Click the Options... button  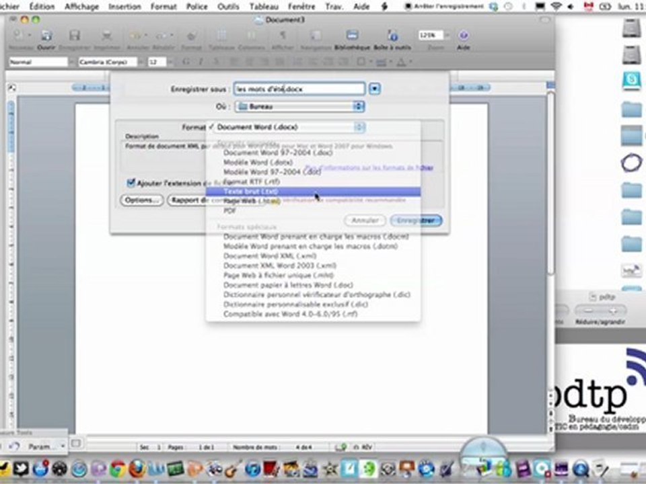click(x=142, y=200)
